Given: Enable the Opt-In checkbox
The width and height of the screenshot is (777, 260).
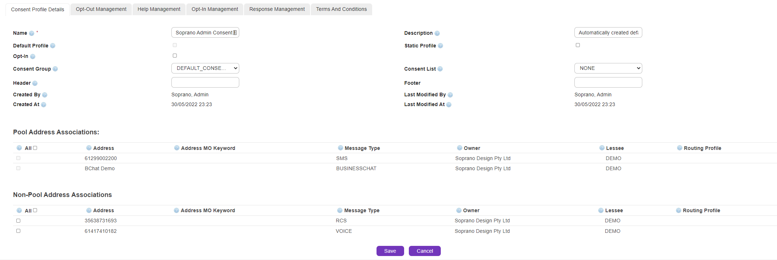Looking at the screenshot, I should 175,56.
